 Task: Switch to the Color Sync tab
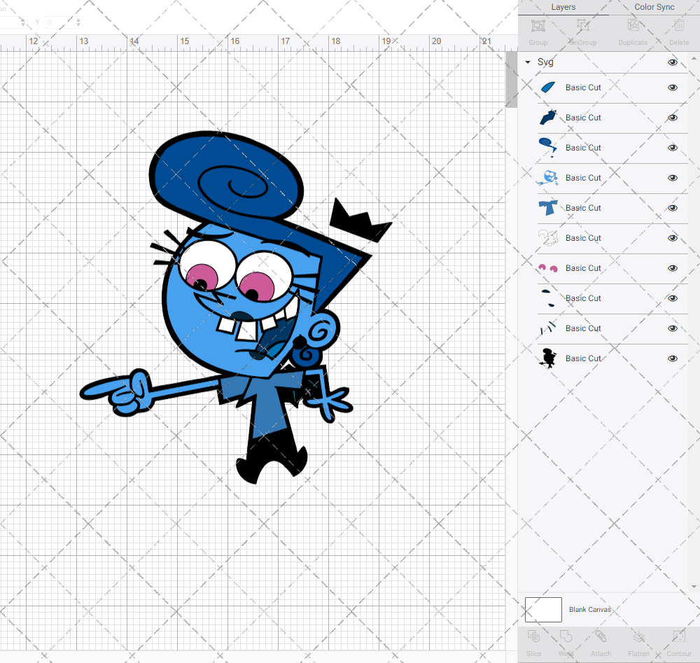coord(654,7)
